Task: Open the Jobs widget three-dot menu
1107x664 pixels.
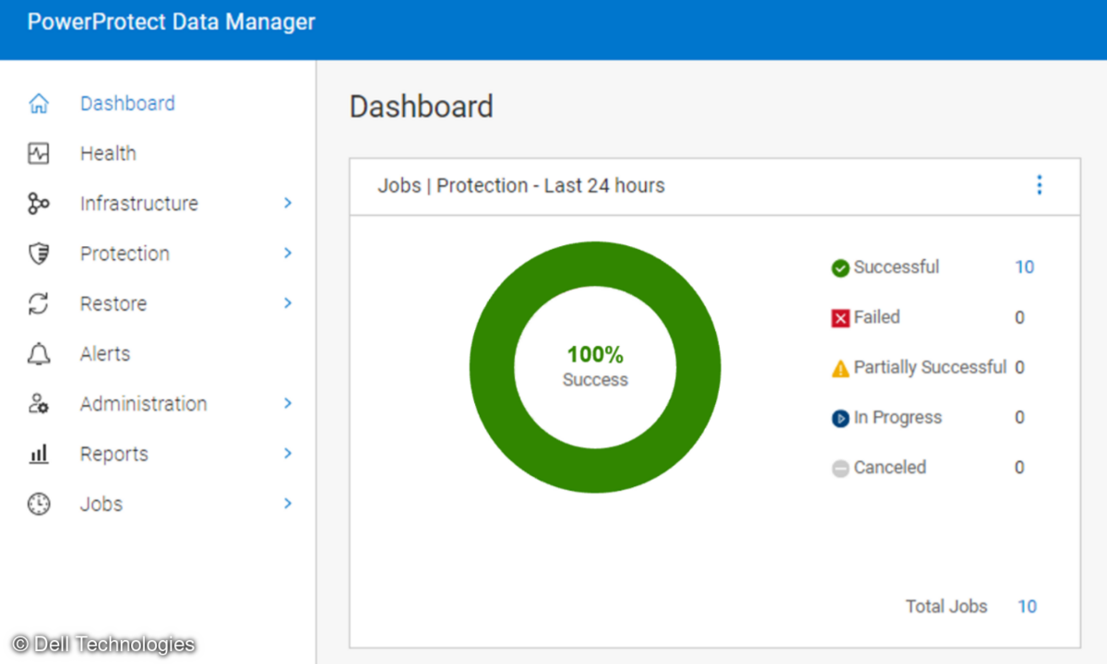Action: coord(1040,185)
